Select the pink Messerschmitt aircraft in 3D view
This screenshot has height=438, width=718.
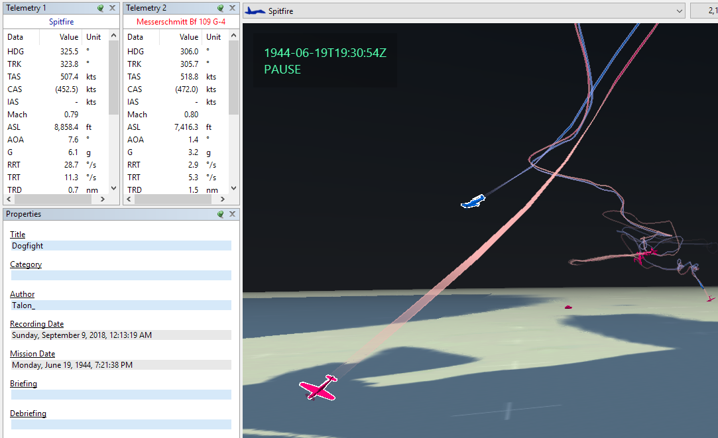click(319, 388)
